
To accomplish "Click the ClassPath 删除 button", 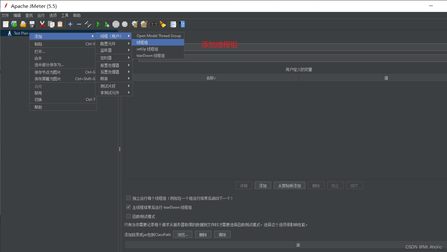I will (x=203, y=235).
